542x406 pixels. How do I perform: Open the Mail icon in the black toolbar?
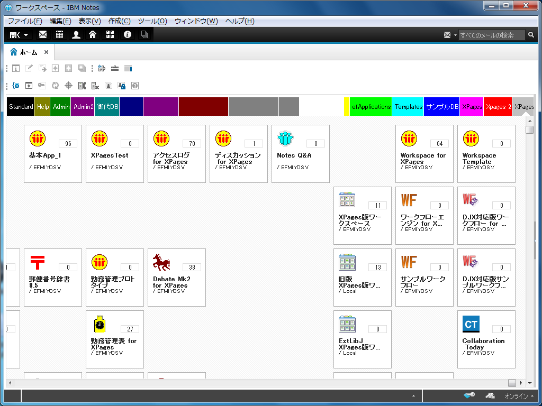point(43,34)
